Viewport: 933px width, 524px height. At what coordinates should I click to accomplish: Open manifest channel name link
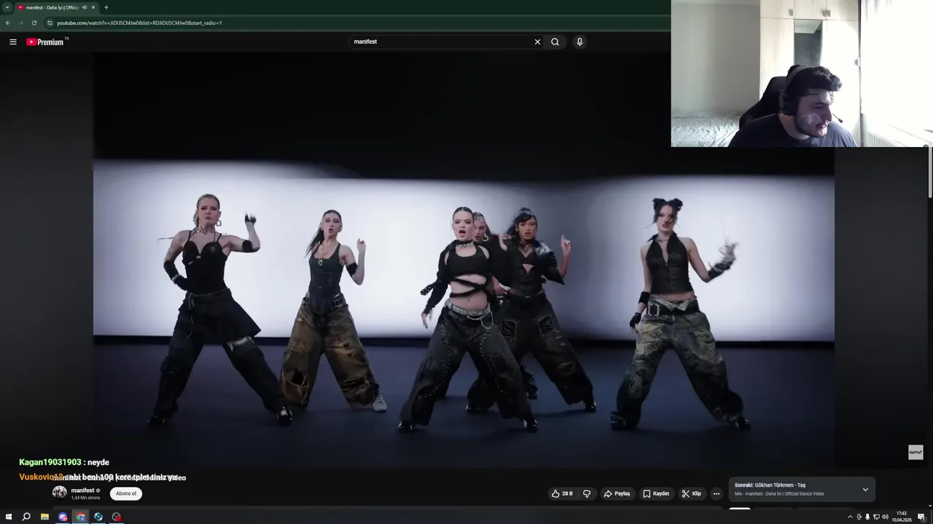point(82,491)
